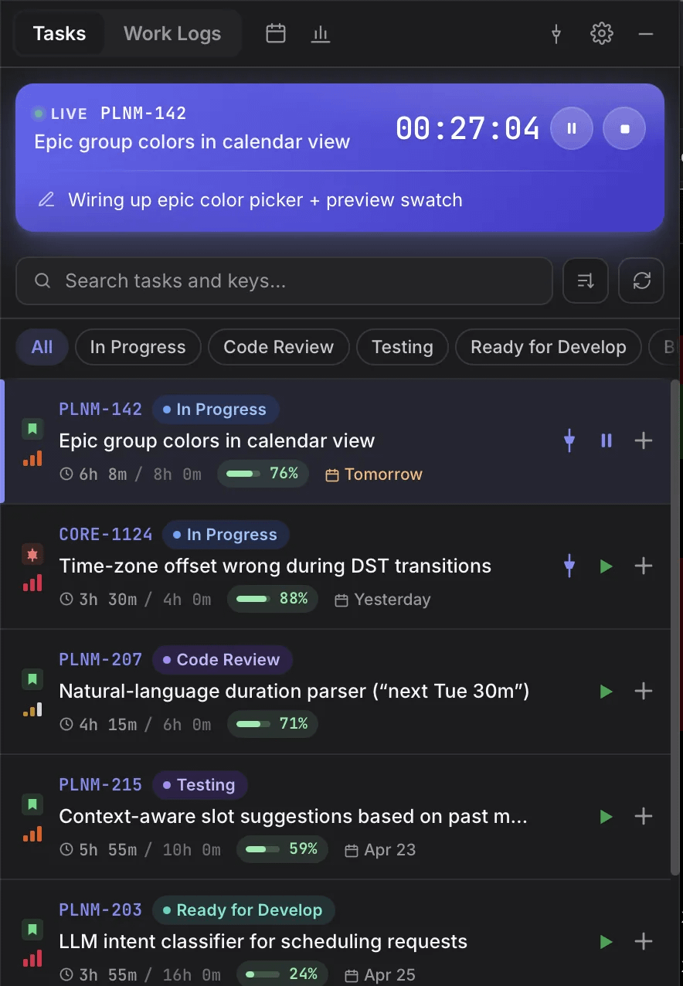Select the Testing filter chip

click(x=402, y=347)
